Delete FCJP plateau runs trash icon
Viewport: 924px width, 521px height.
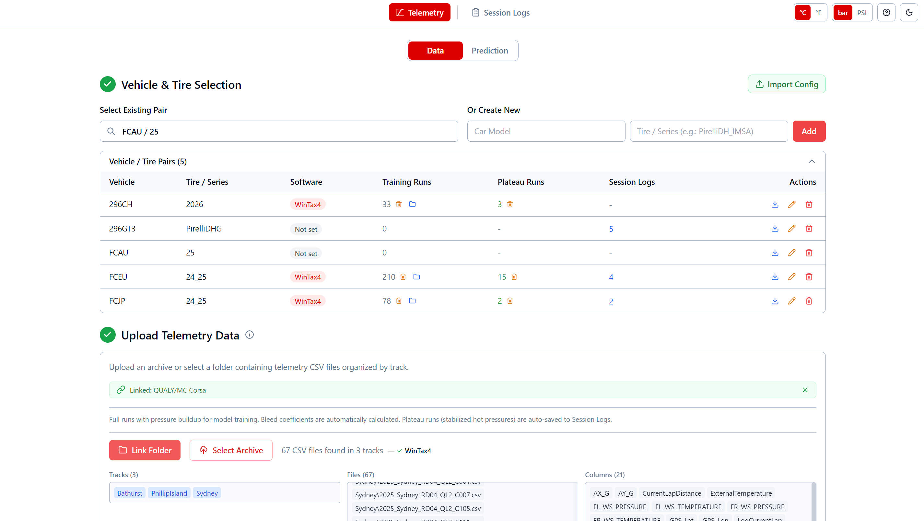pos(510,301)
